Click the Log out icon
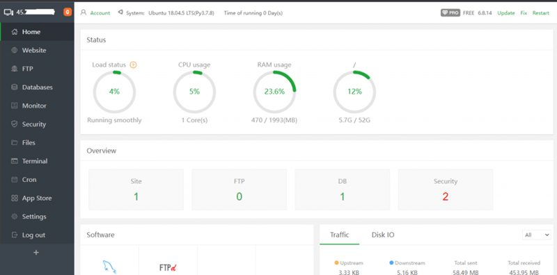 [x=15, y=235]
